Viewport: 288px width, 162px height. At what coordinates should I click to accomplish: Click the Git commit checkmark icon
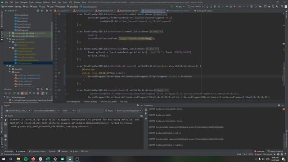(x=247, y=7)
